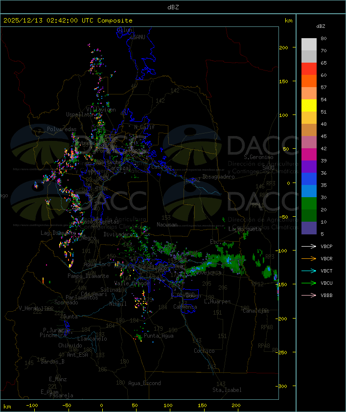Viewport: 346px width, 412px height.
Task: Pick the magenta 39-42 dBZ legend swatch
Action: (x=309, y=155)
